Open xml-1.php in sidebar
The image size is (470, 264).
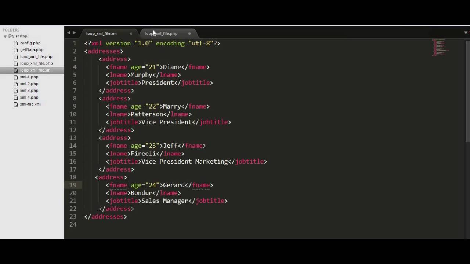pos(29,77)
